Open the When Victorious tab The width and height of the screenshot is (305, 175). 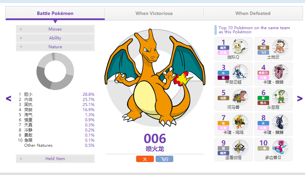coord(154,13)
